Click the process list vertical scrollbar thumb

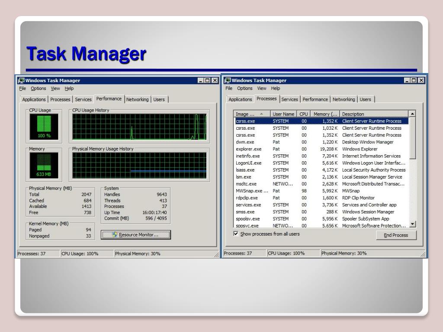pos(412,138)
